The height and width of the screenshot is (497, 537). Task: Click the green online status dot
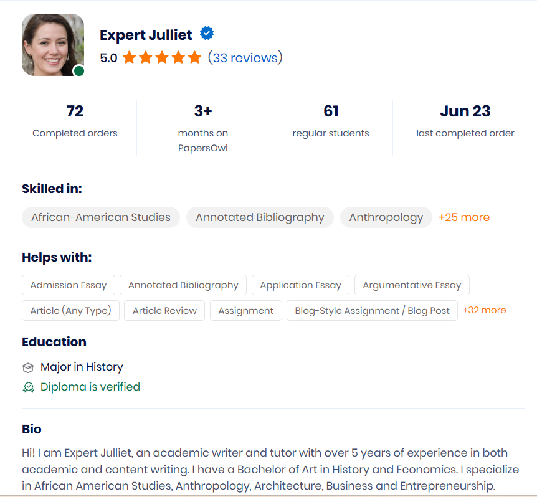click(x=79, y=71)
